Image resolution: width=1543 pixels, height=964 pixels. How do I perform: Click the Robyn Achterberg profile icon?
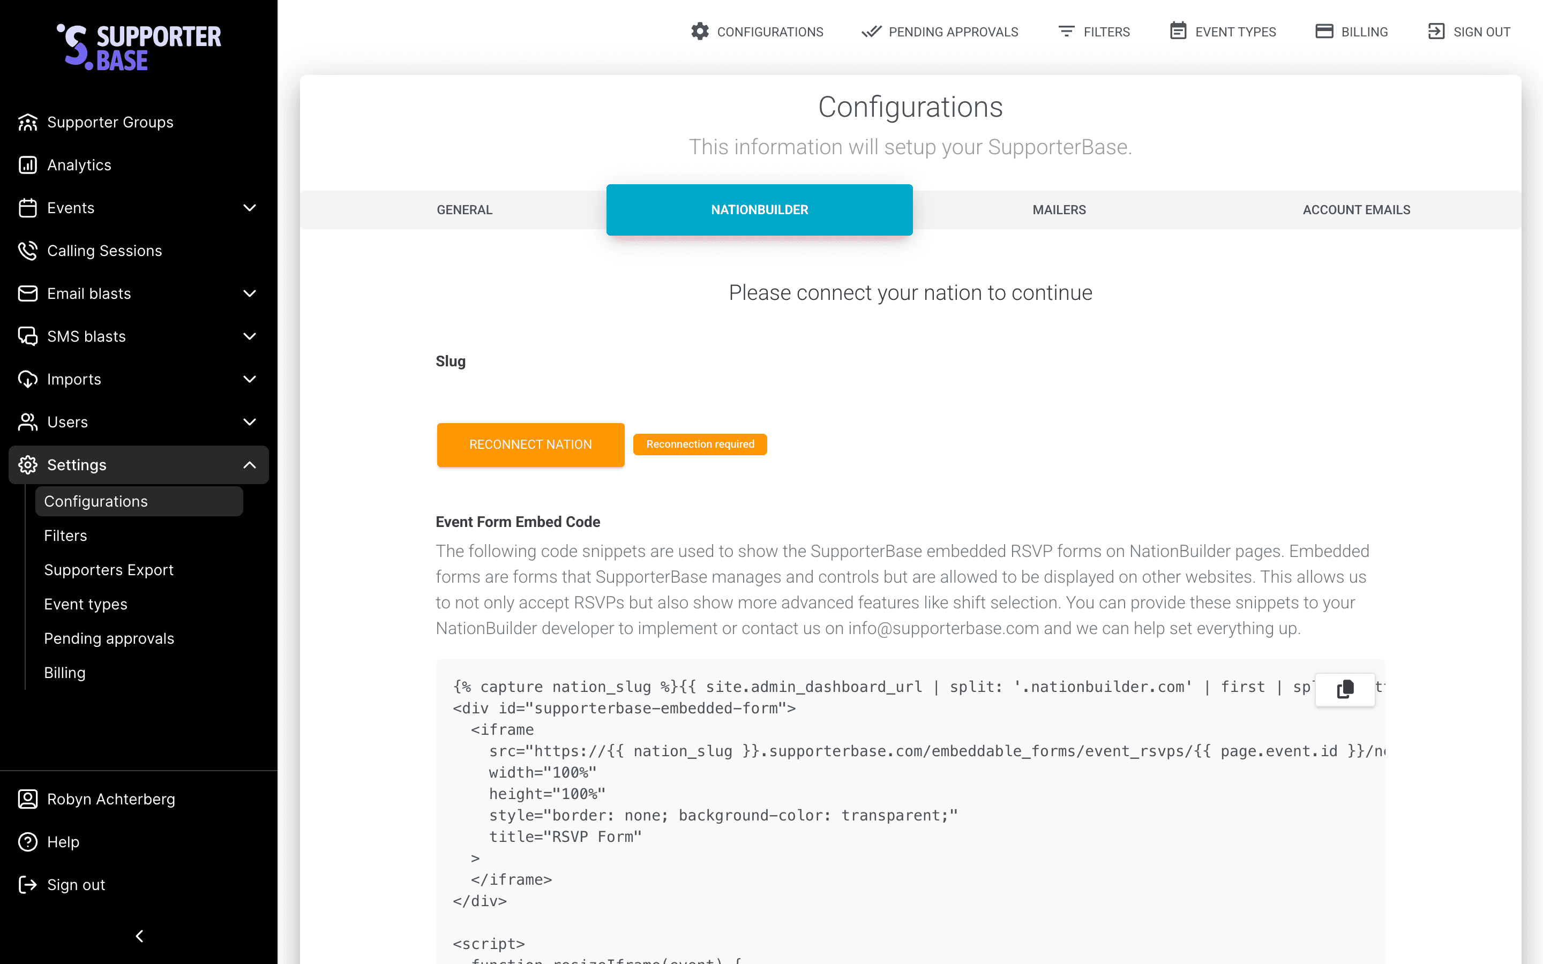27,799
